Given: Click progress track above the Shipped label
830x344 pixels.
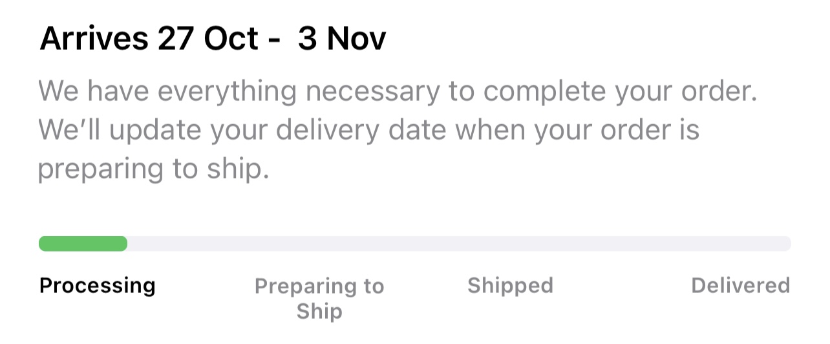Looking at the screenshot, I should [x=510, y=244].
